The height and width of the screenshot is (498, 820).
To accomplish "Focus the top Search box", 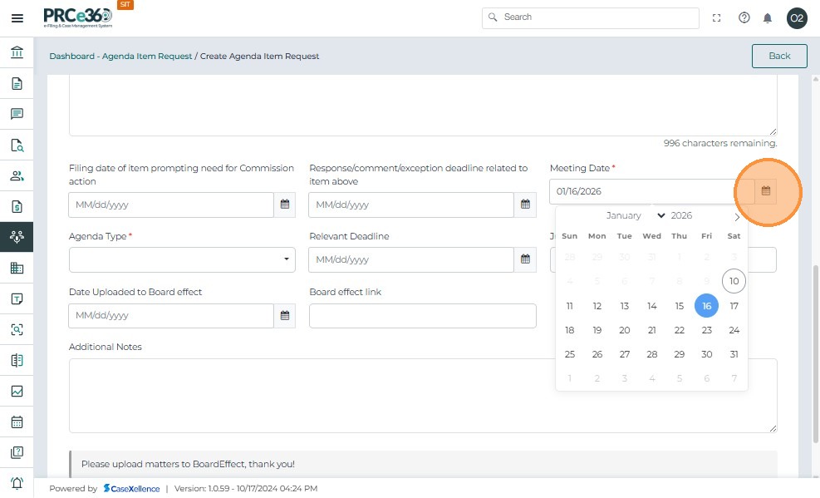I will tap(590, 17).
